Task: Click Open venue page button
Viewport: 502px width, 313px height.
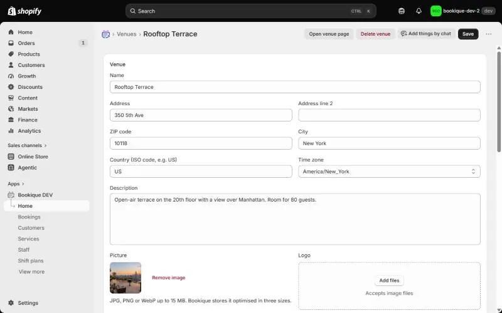Action: click(329, 34)
